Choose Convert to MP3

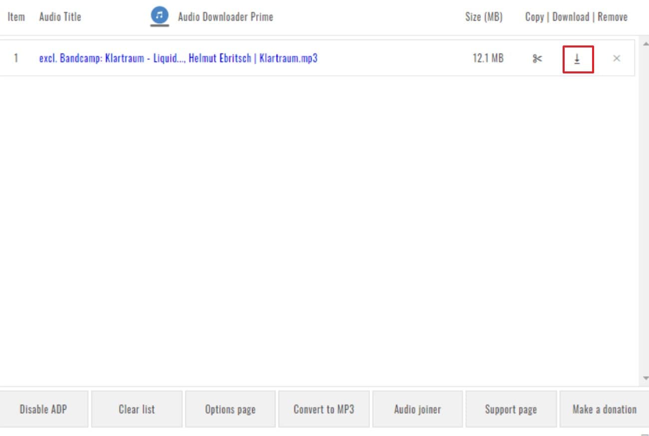(x=324, y=410)
